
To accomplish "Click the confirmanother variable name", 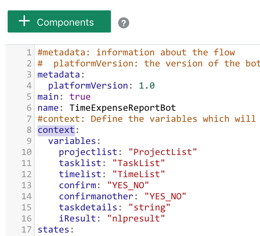I will pos(96,197).
